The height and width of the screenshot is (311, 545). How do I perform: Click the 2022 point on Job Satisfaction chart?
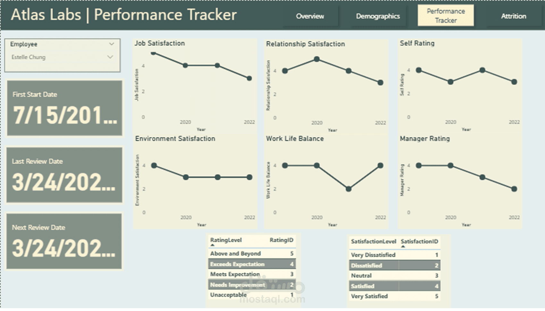249,78
